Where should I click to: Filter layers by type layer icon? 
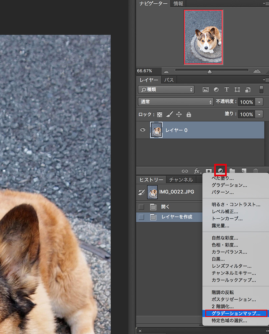pos(227,90)
